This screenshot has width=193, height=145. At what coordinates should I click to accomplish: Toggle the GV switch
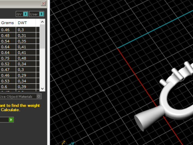tap(22, 14)
